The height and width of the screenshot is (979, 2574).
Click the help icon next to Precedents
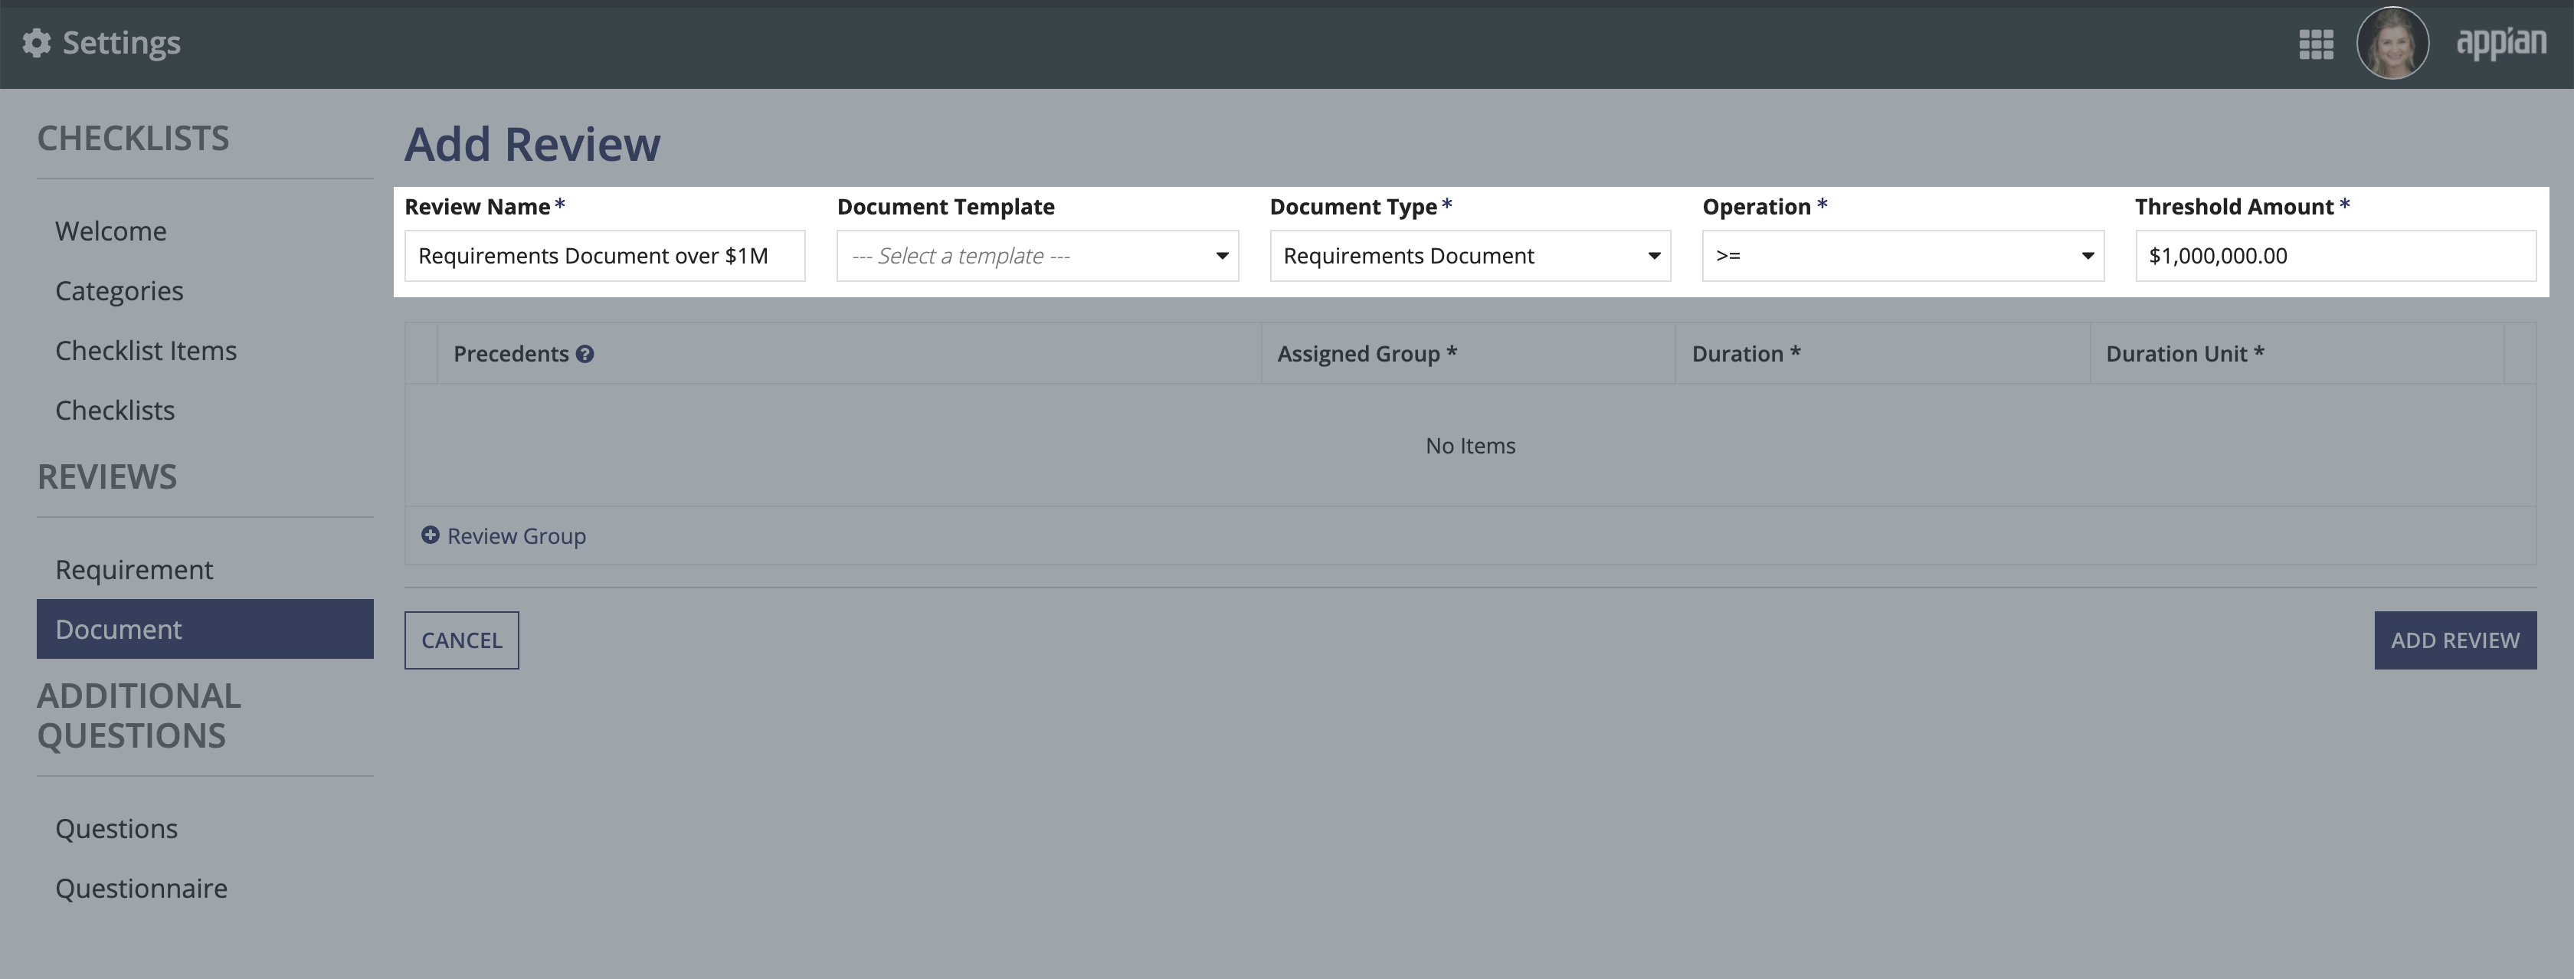(586, 352)
